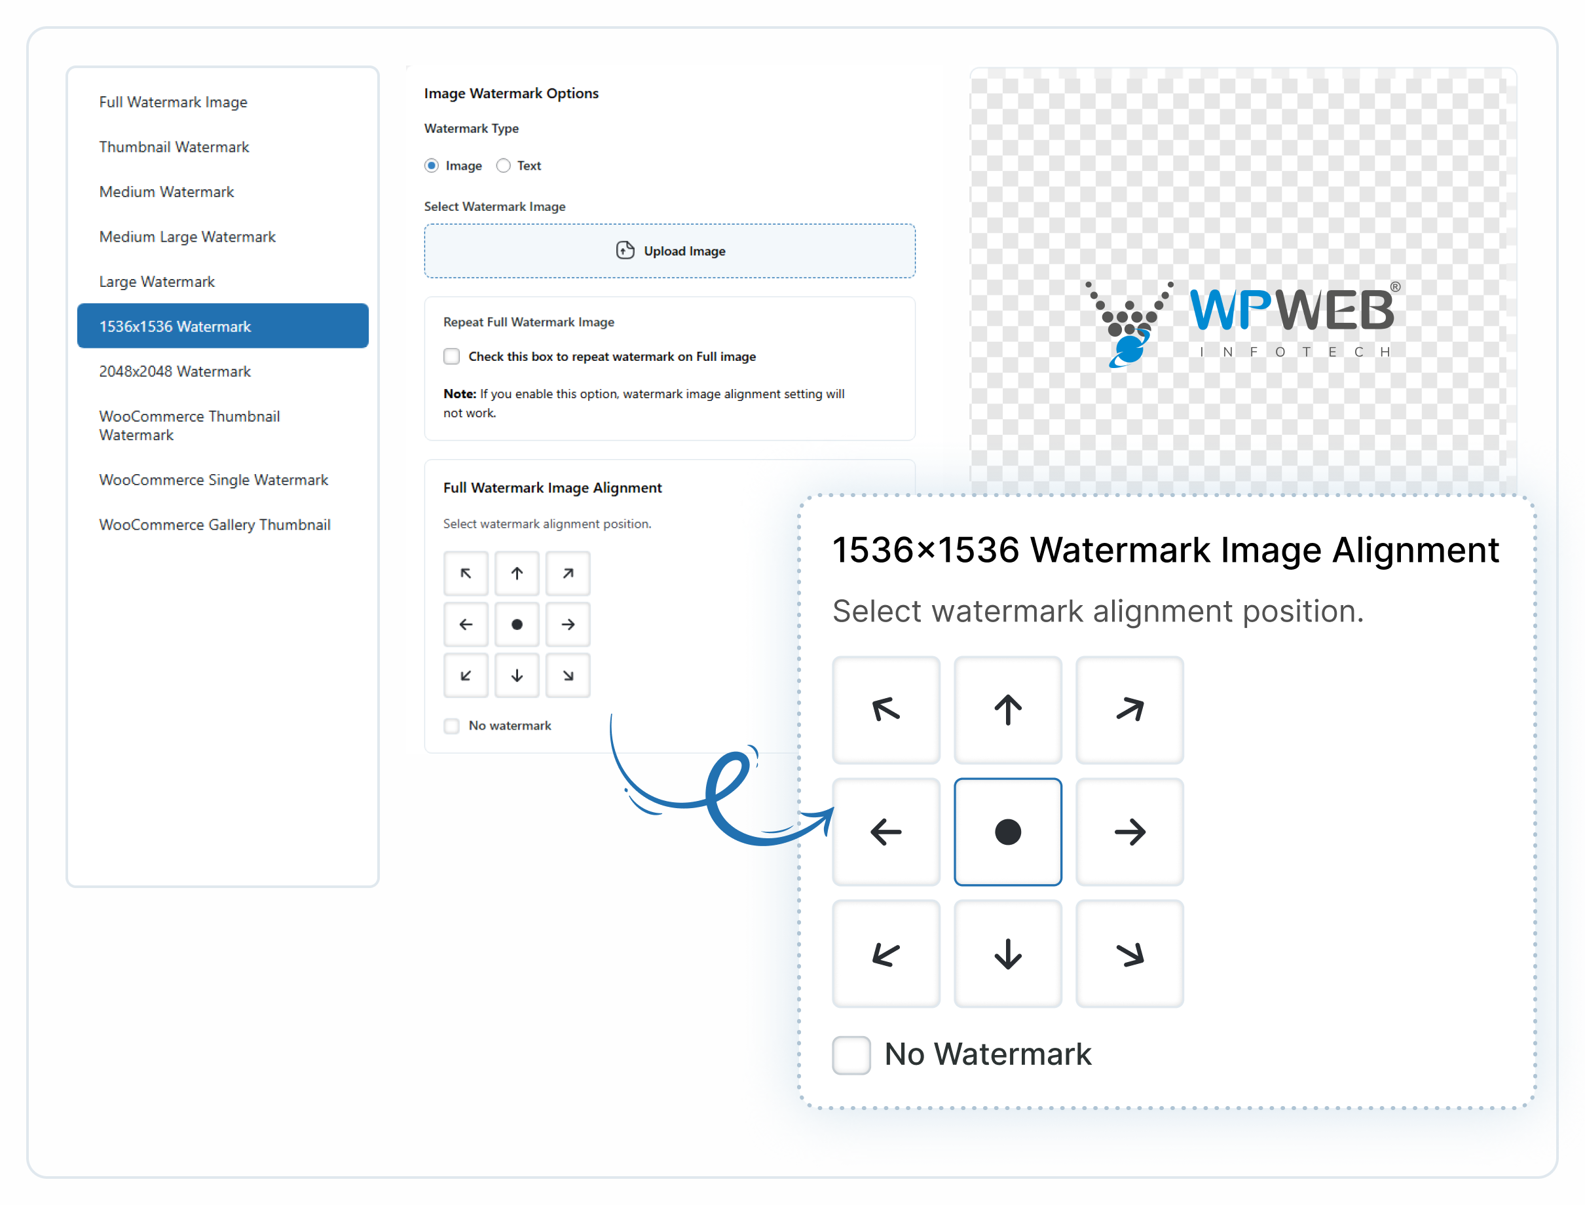
Task: Select bottom-center arrow in small grid
Action: (x=516, y=675)
